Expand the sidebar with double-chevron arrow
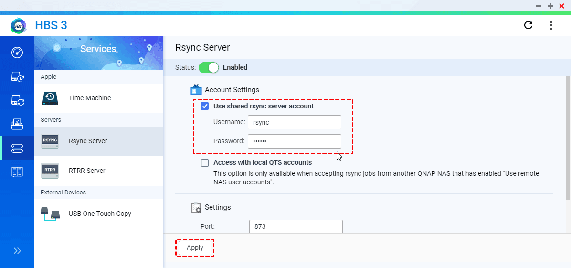Image resolution: width=571 pixels, height=268 pixels. pyautogui.click(x=17, y=251)
